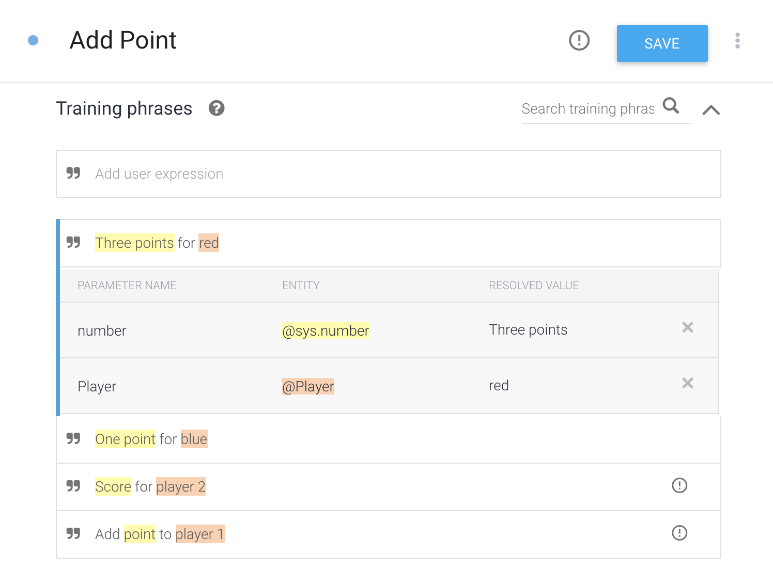773x569 pixels.
Task: Click the search magnifier icon
Action: point(671,106)
